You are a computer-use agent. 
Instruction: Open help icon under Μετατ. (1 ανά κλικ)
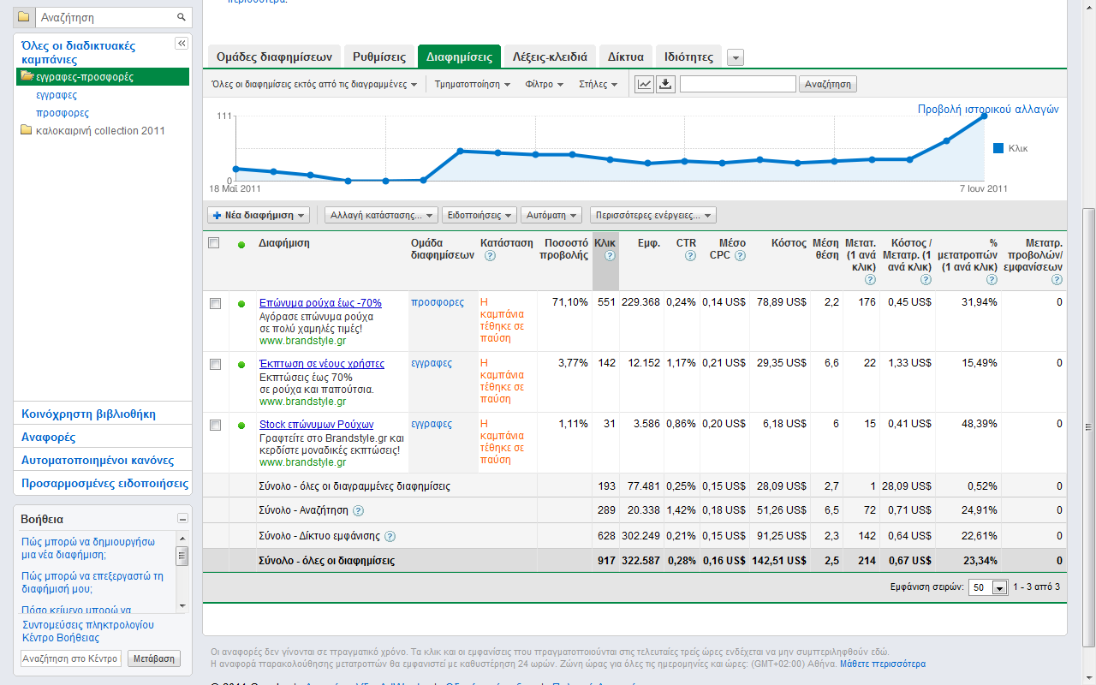click(x=870, y=279)
